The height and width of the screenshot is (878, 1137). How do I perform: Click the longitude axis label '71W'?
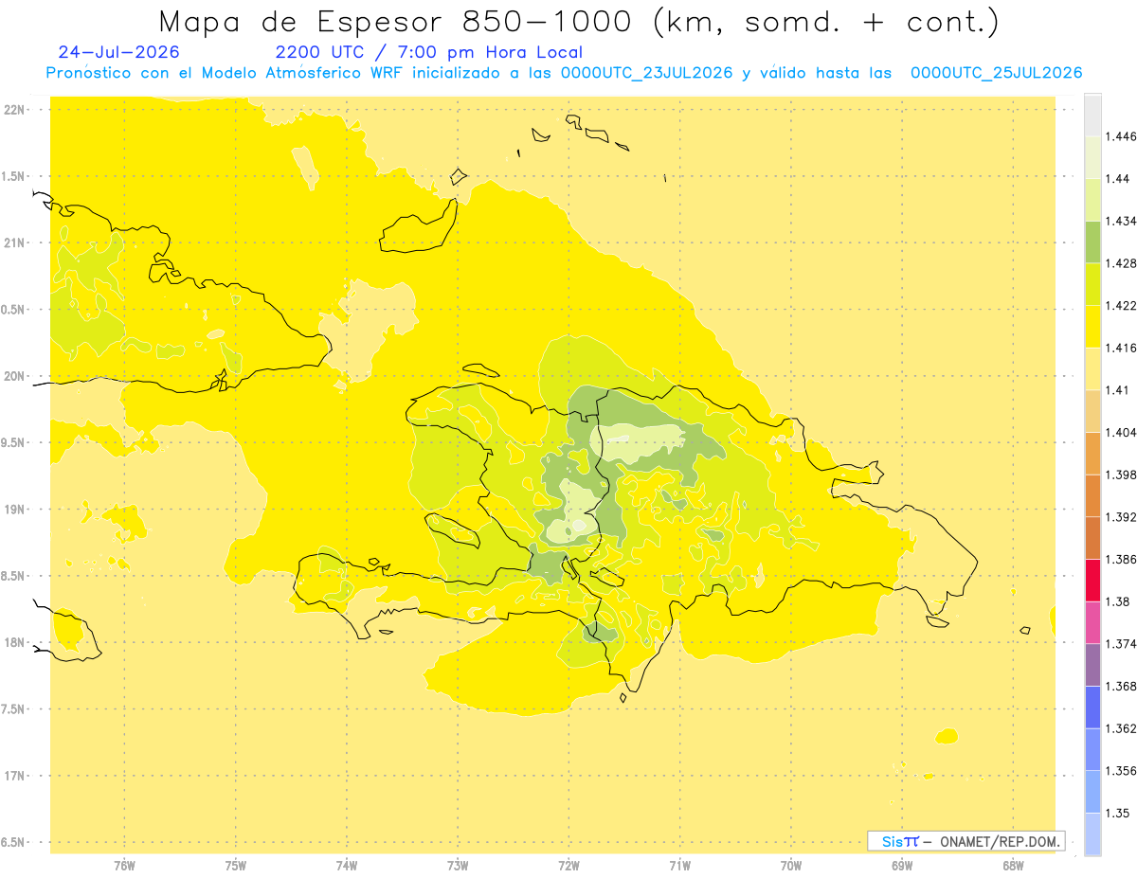pyautogui.click(x=680, y=866)
